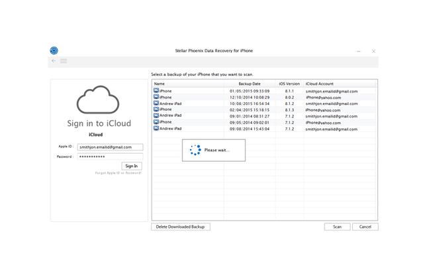Click the Sign In button

coord(132,166)
